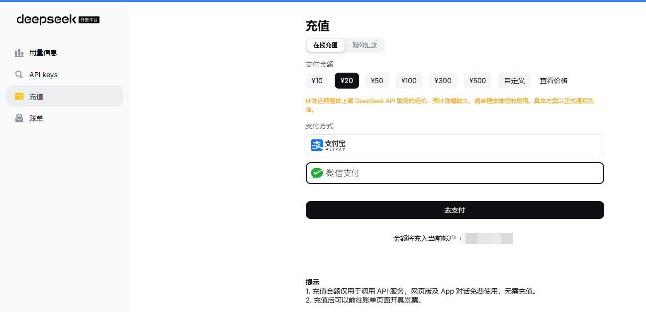Click the orange DeepSeek API price notice
The height and width of the screenshot is (312, 646).
coord(450,105)
